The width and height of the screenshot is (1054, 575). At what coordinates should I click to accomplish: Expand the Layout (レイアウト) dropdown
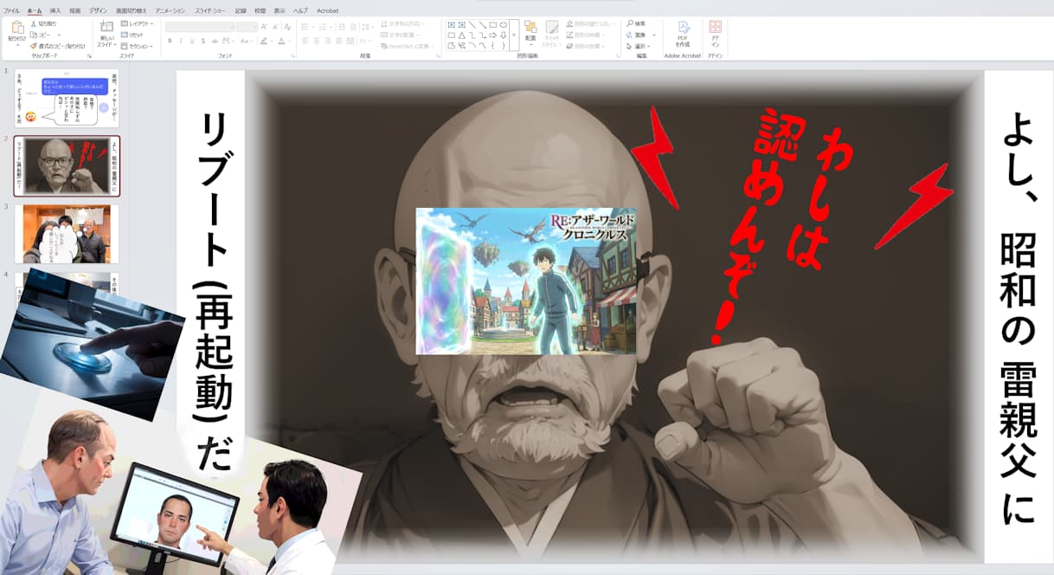point(138,23)
